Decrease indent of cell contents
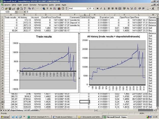Screen dimensions: 159x119 [140, 9]
